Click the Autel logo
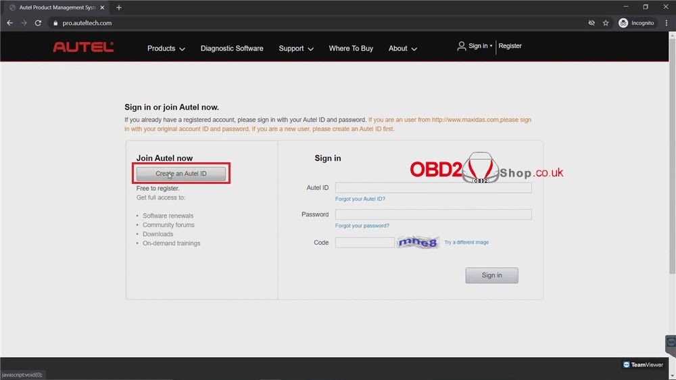Image resolution: width=676 pixels, height=380 pixels. pos(83,47)
